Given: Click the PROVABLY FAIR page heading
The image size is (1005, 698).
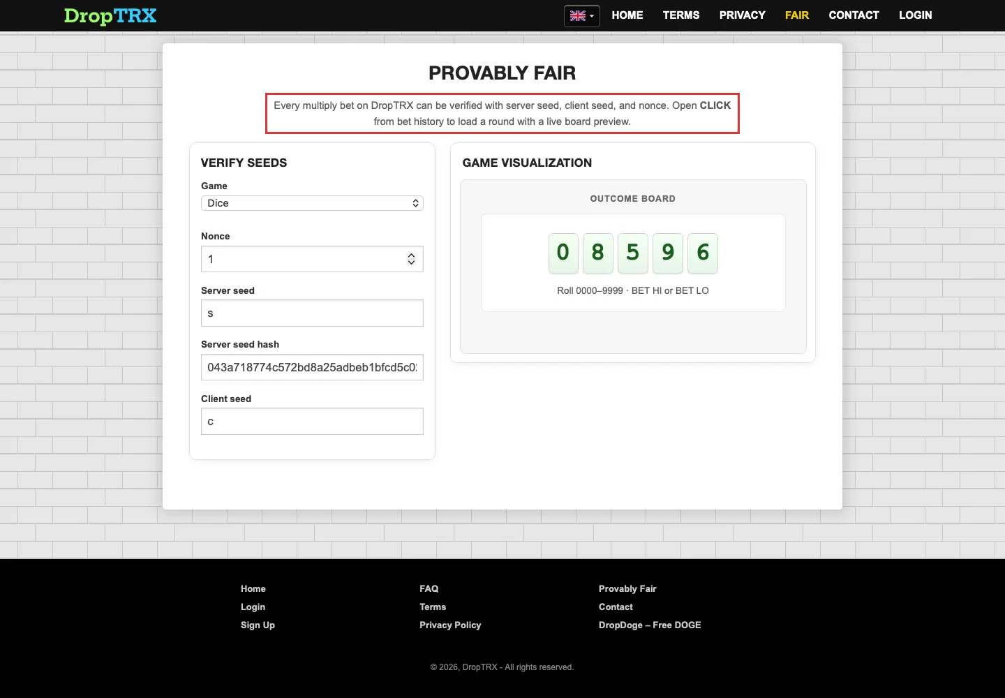Looking at the screenshot, I should [x=502, y=73].
